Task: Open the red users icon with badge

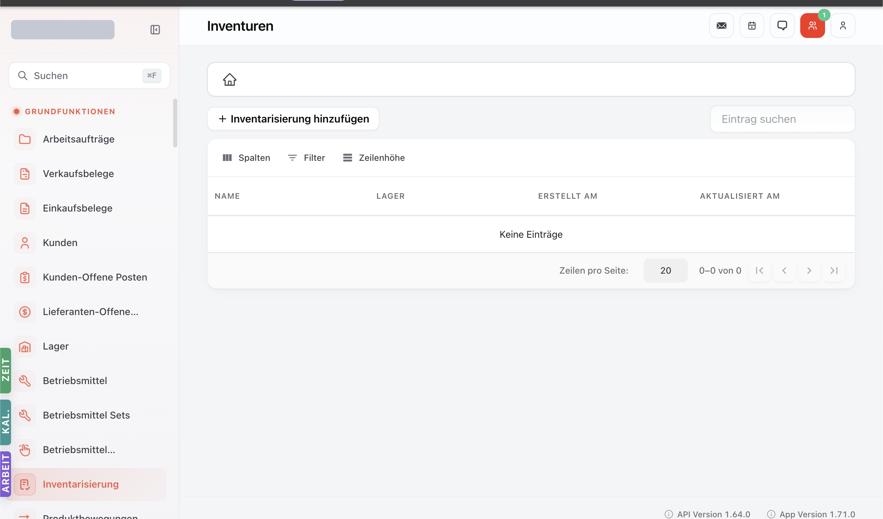Action: tap(812, 26)
